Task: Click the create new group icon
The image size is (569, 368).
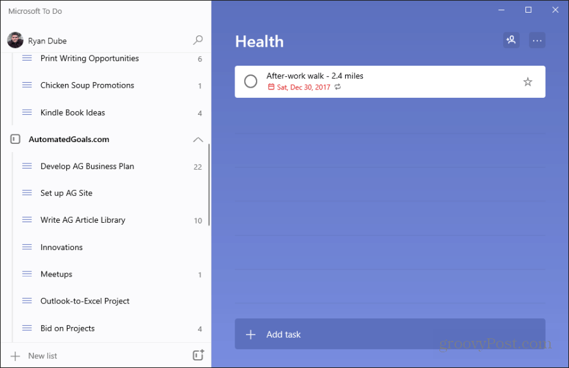Action: tap(198, 355)
